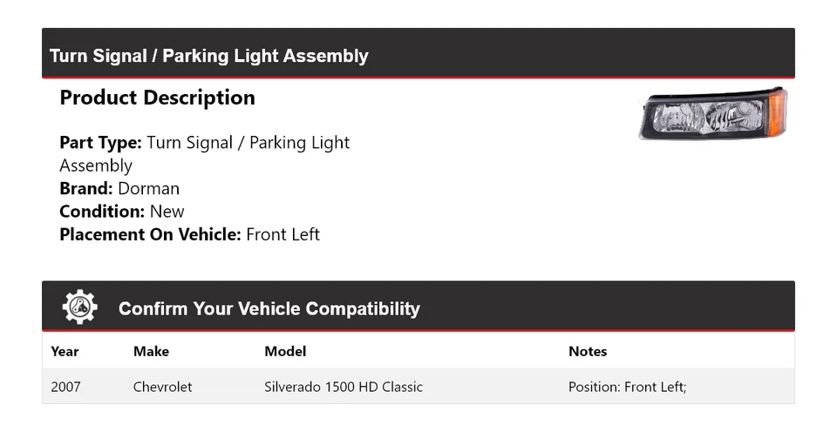Sort by the Year column header

65,351
